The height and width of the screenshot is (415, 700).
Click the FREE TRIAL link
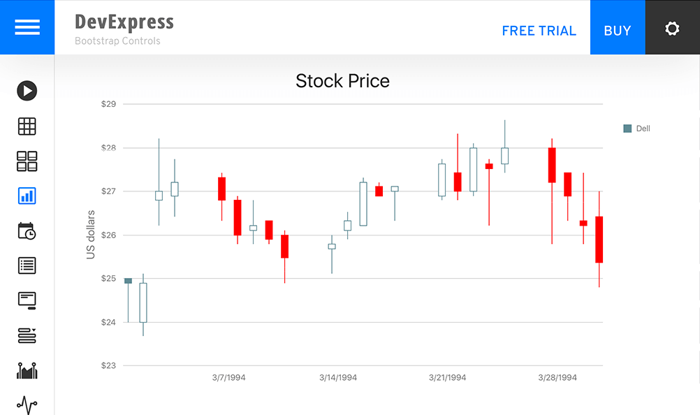click(539, 31)
